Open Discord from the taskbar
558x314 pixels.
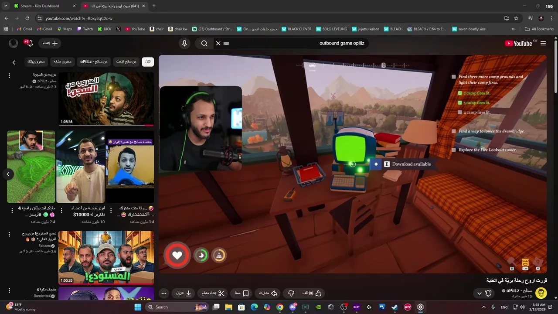click(293, 307)
